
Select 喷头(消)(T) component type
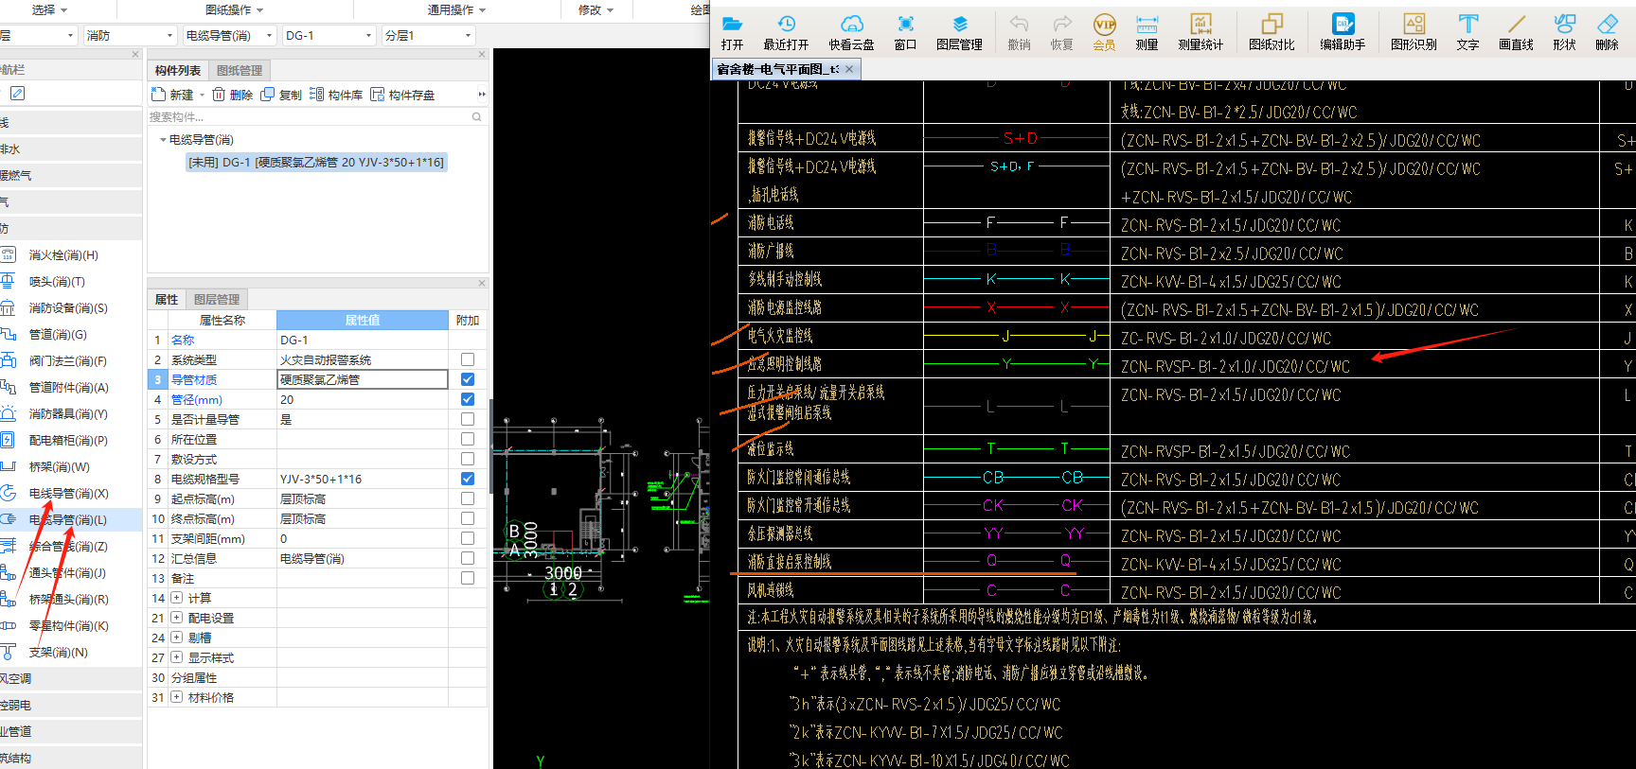(x=57, y=282)
